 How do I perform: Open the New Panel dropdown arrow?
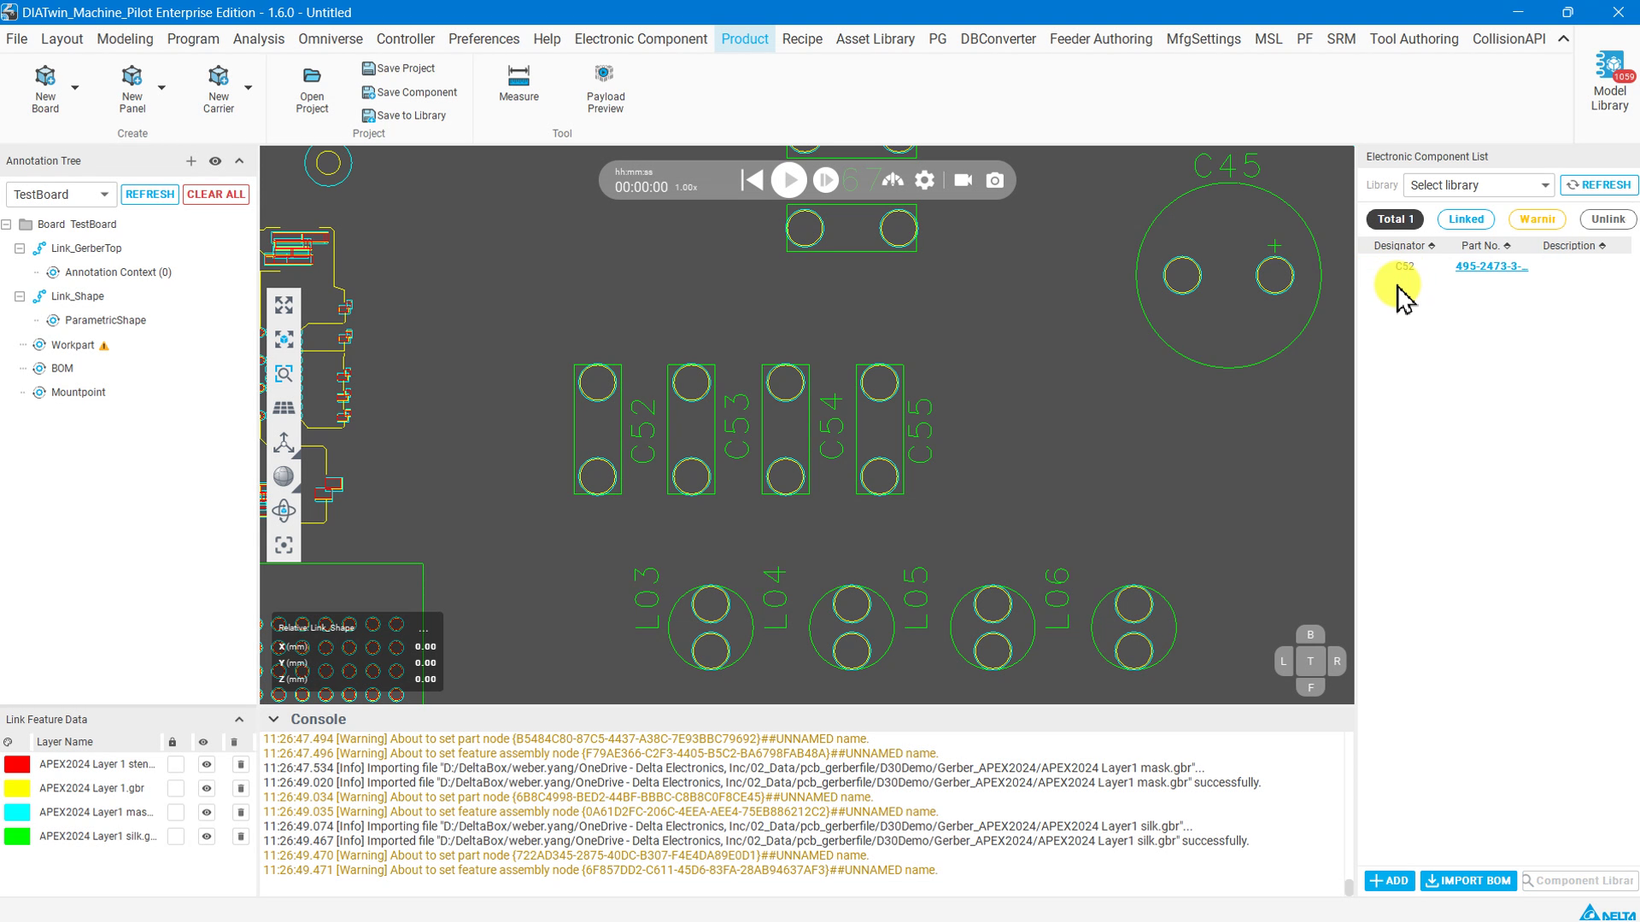tap(161, 88)
